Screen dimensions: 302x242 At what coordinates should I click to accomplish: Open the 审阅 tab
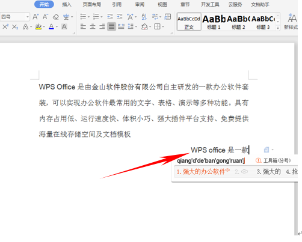(x=140, y=4)
